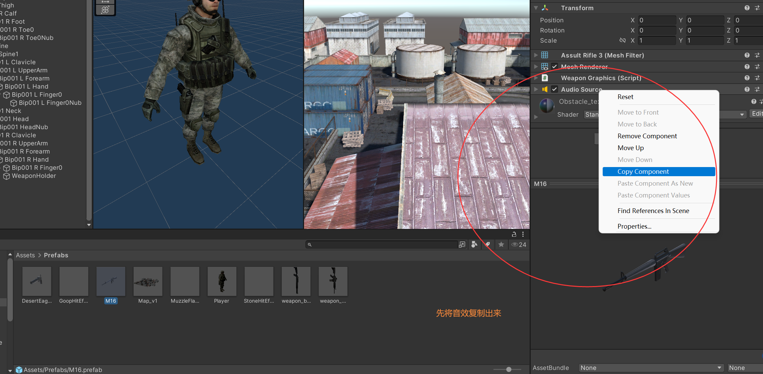The height and width of the screenshot is (374, 763).
Task: Toggle the Mesh Renderer enabled checkbox
Action: (x=554, y=67)
